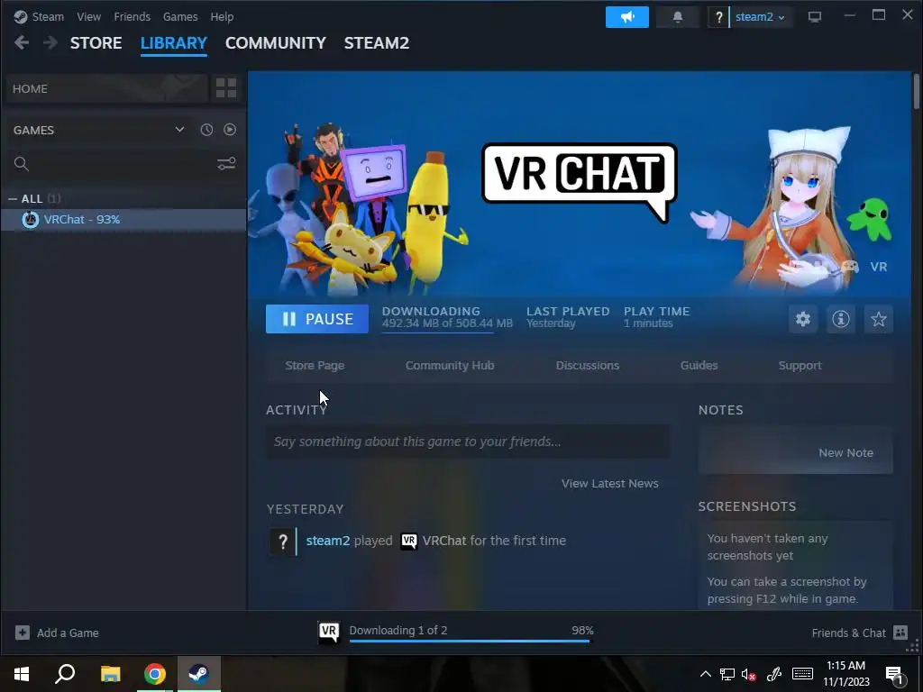Click View Latest News
Viewport: 923px width, 692px height.
pyautogui.click(x=610, y=483)
